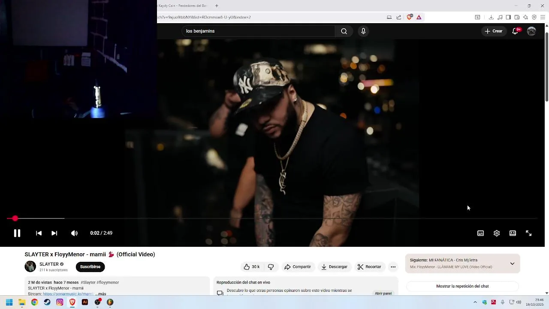Expand the system tray hidden icons chevron
Screen dimensions: 549x309
tap(475, 302)
